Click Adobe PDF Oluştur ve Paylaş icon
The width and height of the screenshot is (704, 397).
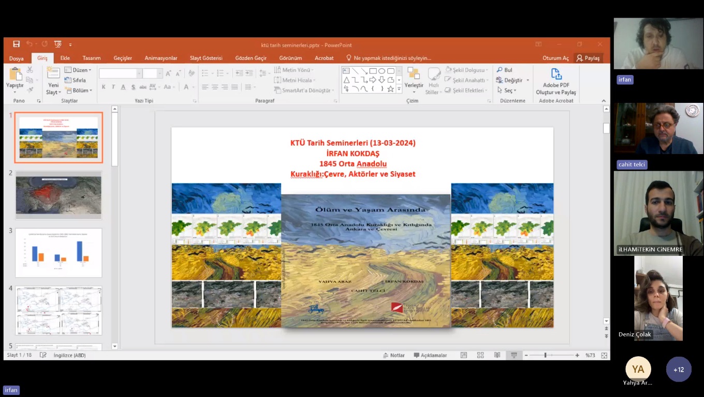556,74
